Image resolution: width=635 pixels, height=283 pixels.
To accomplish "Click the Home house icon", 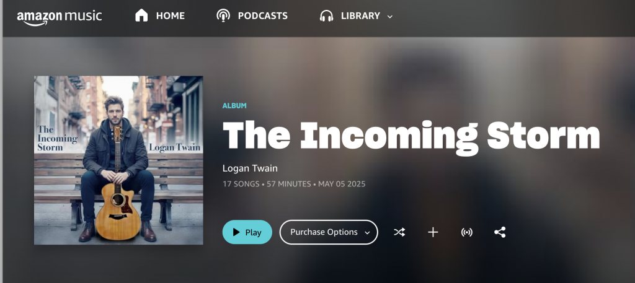I will [141, 15].
